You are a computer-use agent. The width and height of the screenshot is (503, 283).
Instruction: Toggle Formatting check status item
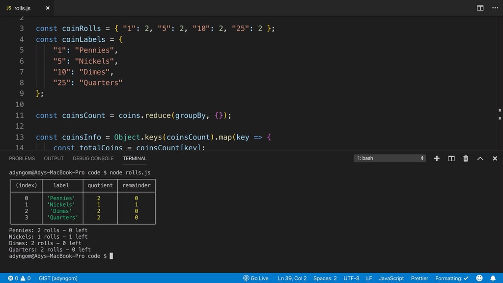pos(452,278)
